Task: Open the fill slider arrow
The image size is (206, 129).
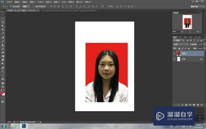Action: tap(204, 49)
